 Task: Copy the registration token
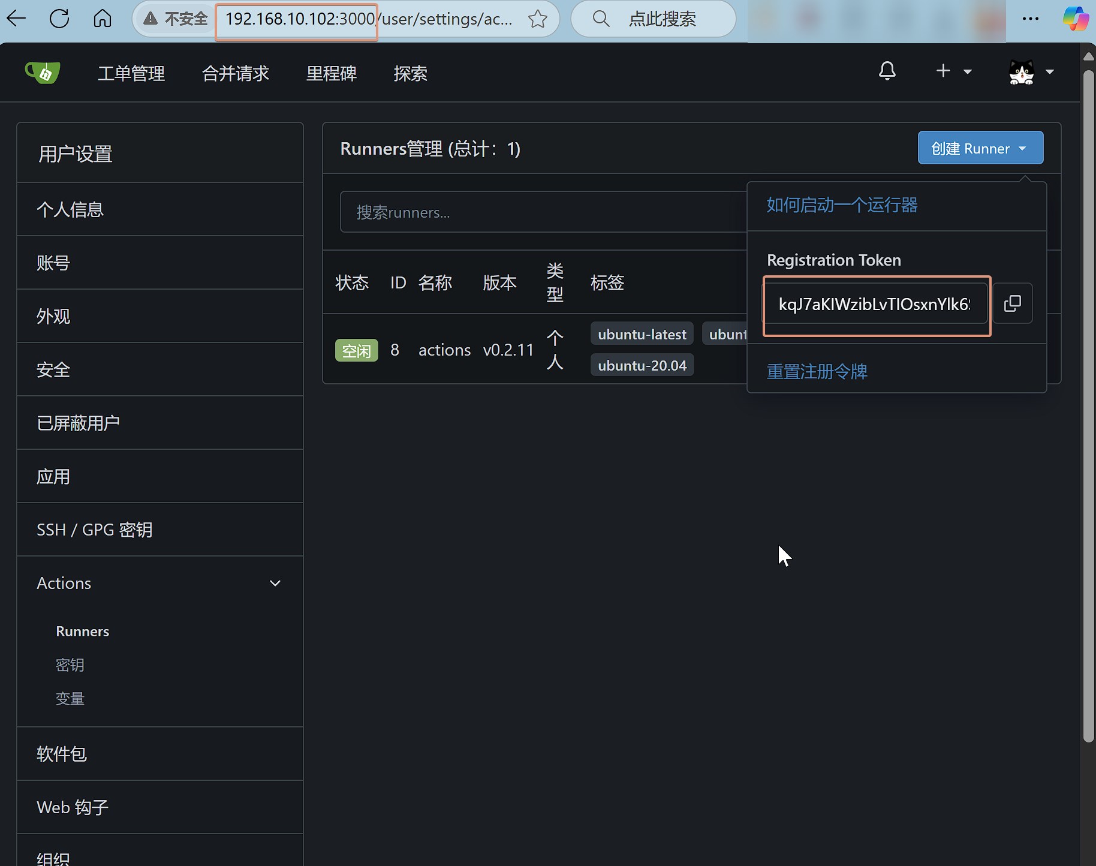pyautogui.click(x=1012, y=303)
